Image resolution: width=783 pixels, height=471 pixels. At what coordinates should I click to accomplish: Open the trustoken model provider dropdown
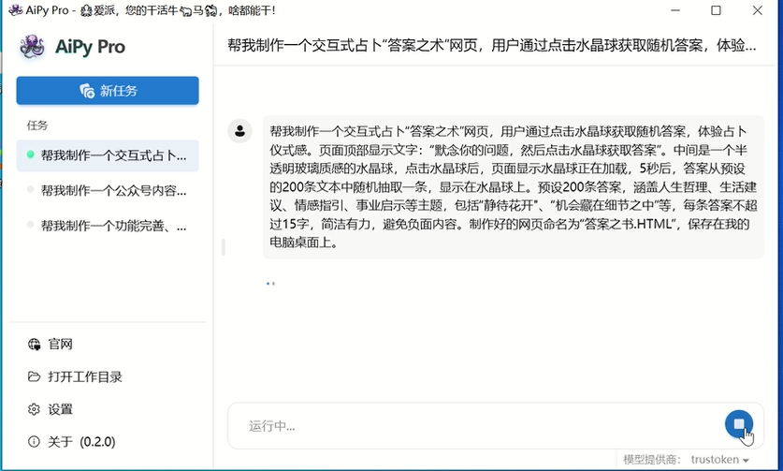pos(719,460)
